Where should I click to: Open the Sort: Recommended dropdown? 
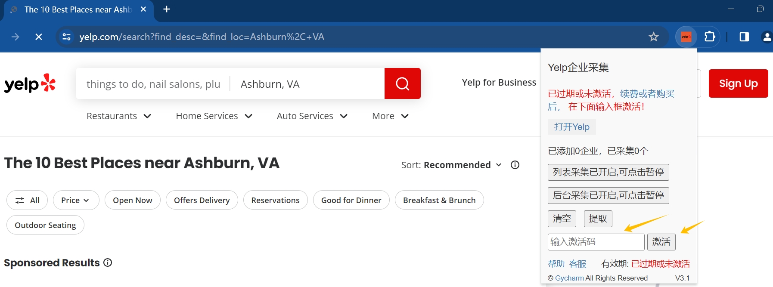click(451, 165)
